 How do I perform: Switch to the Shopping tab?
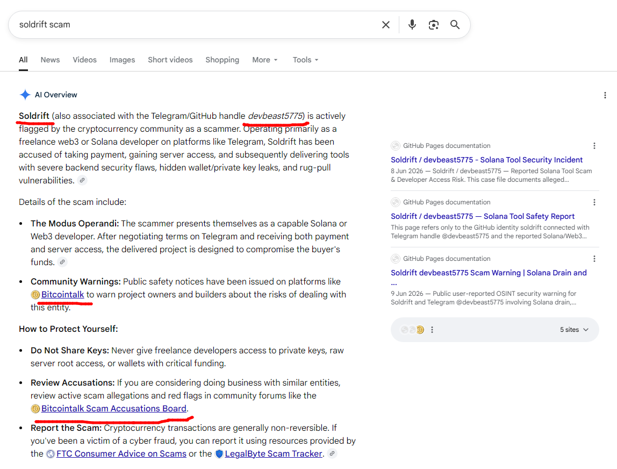click(x=223, y=60)
